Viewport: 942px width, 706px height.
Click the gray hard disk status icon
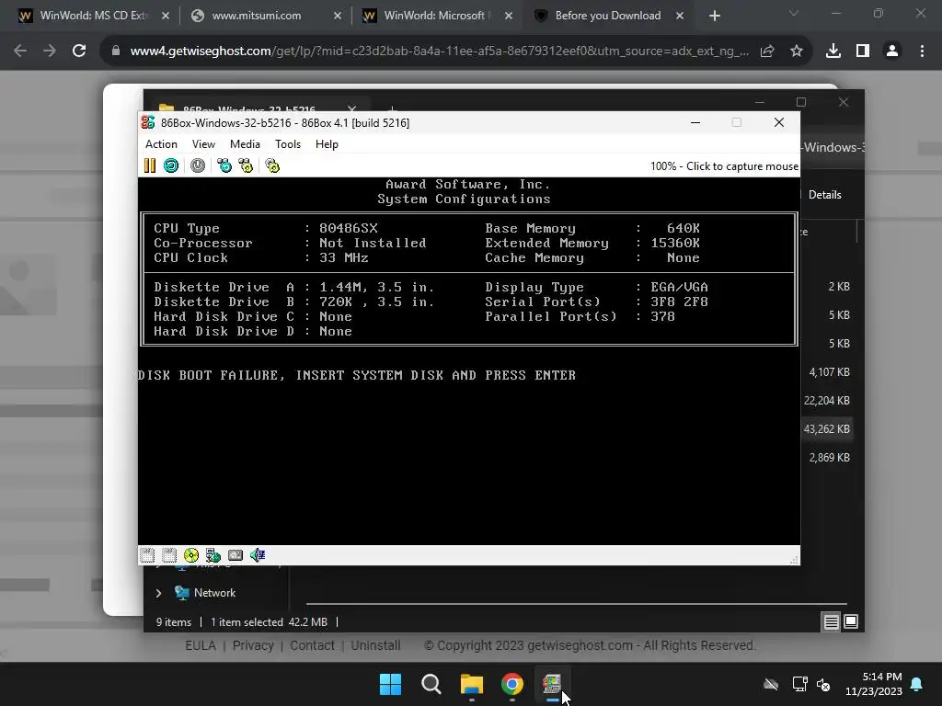pos(235,555)
